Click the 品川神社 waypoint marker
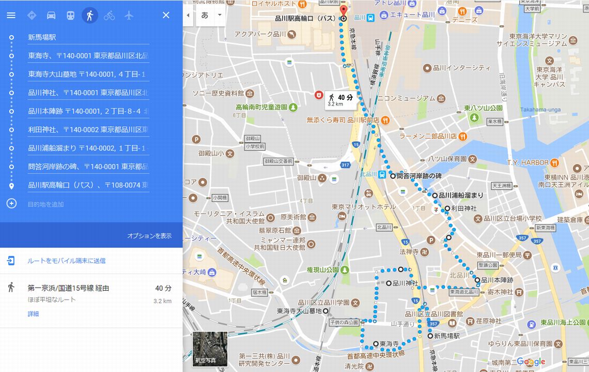Image resolution: width=589 pixels, height=372 pixels. click(x=389, y=283)
